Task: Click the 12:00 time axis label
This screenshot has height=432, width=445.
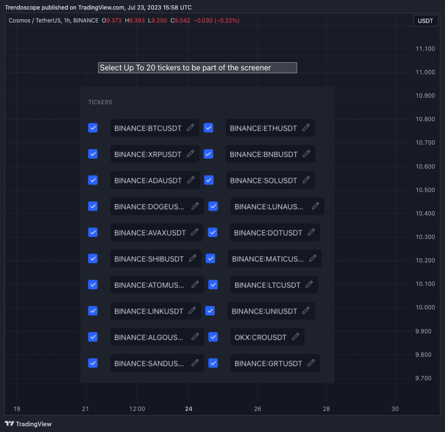Action: pyautogui.click(x=137, y=409)
